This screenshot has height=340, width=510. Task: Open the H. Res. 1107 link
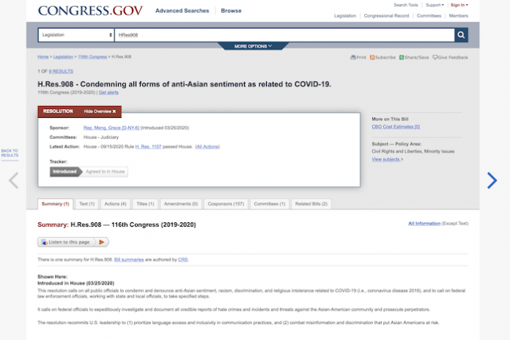point(148,147)
